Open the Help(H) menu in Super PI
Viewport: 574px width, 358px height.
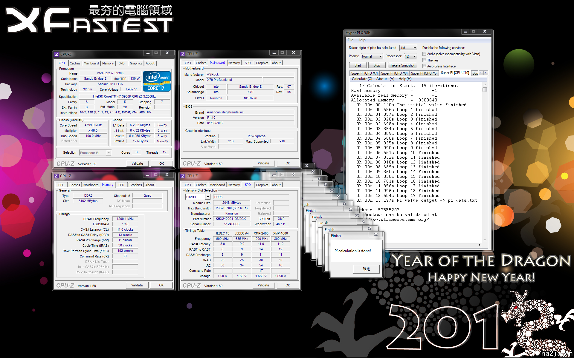point(405,79)
